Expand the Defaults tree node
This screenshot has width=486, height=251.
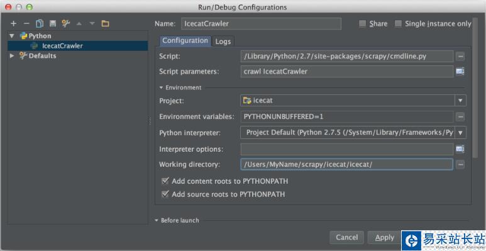pyautogui.click(x=12, y=56)
